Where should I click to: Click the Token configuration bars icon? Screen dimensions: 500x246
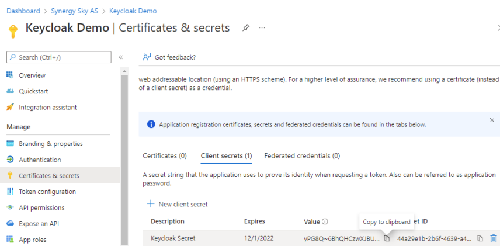coord(10,192)
